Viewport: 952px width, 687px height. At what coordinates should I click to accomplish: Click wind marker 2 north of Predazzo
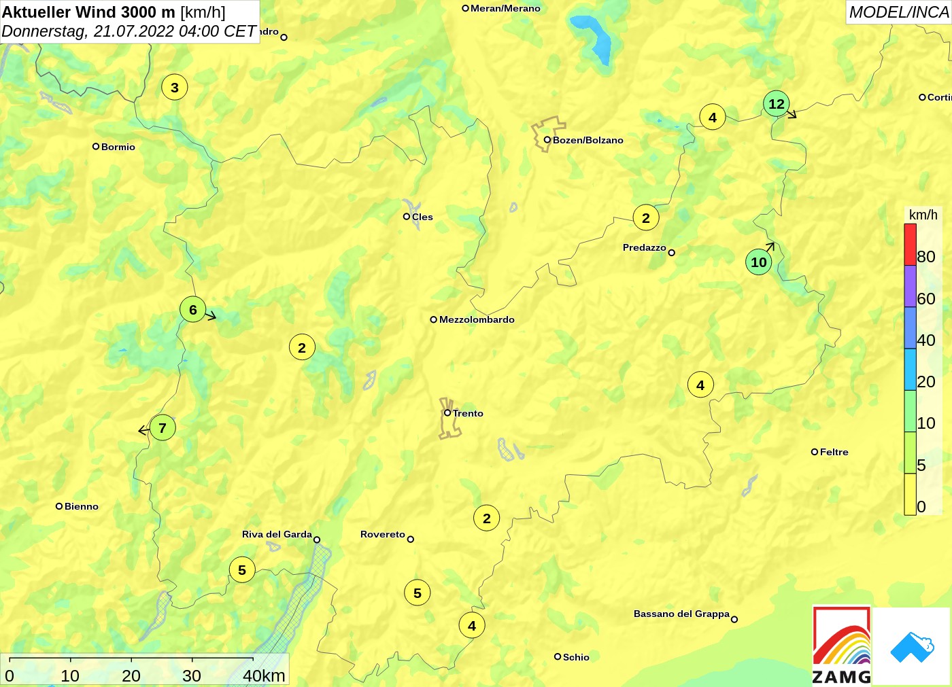646,218
